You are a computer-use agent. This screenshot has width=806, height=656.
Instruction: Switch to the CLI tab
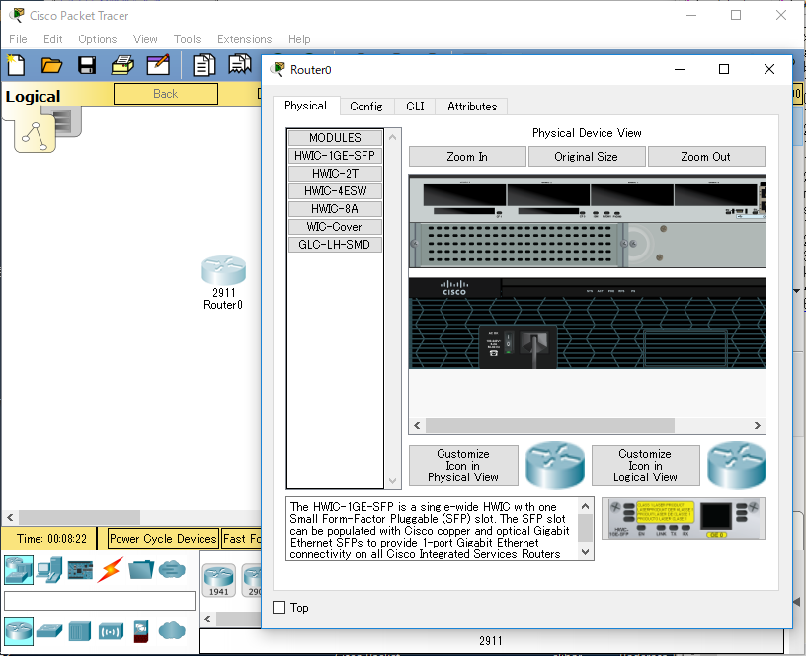click(415, 107)
